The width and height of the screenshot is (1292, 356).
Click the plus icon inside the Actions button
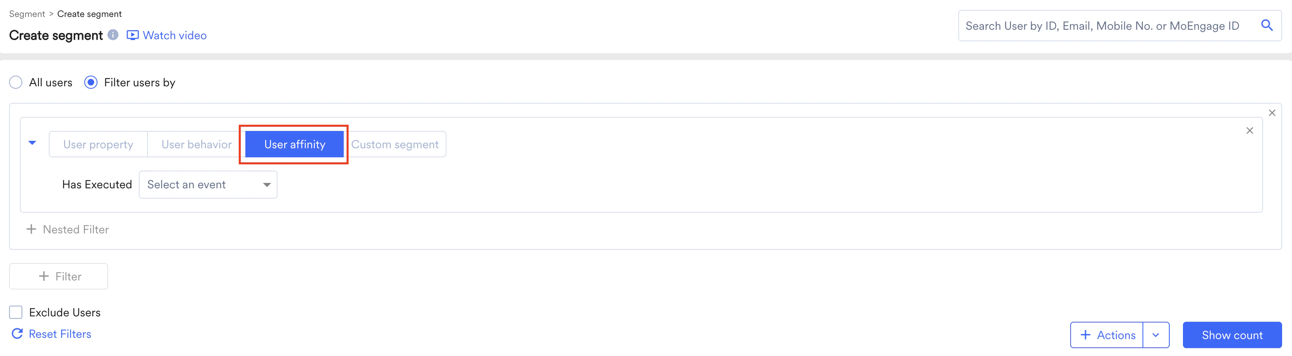pos(1086,335)
